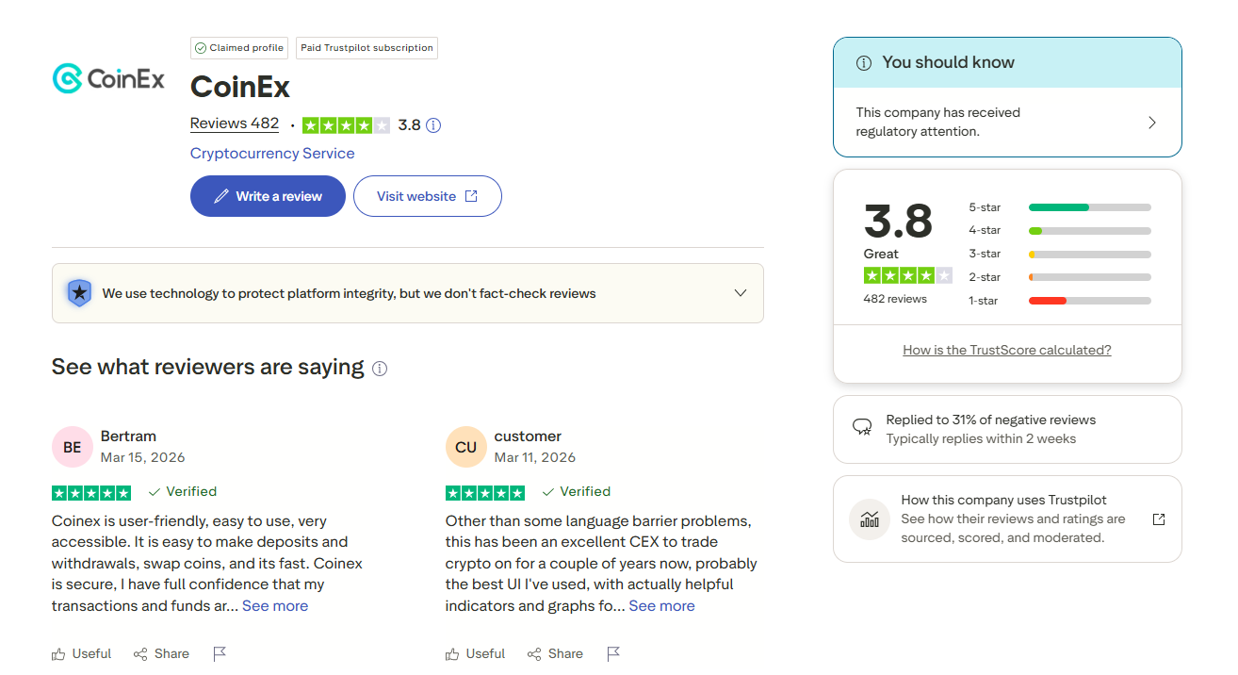Viewport: 1238px width, 675px height.
Task: Click the Mar 15, 2026 date
Action: coord(143,457)
